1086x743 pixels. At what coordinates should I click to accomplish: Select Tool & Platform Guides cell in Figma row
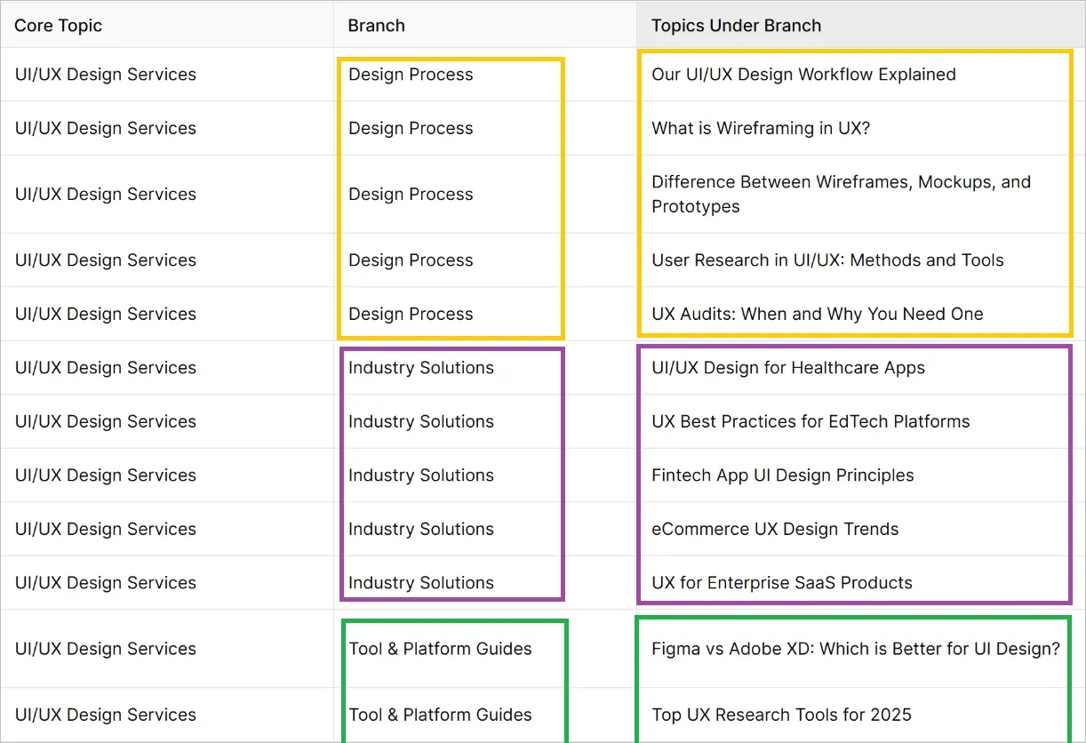click(x=441, y=649)
